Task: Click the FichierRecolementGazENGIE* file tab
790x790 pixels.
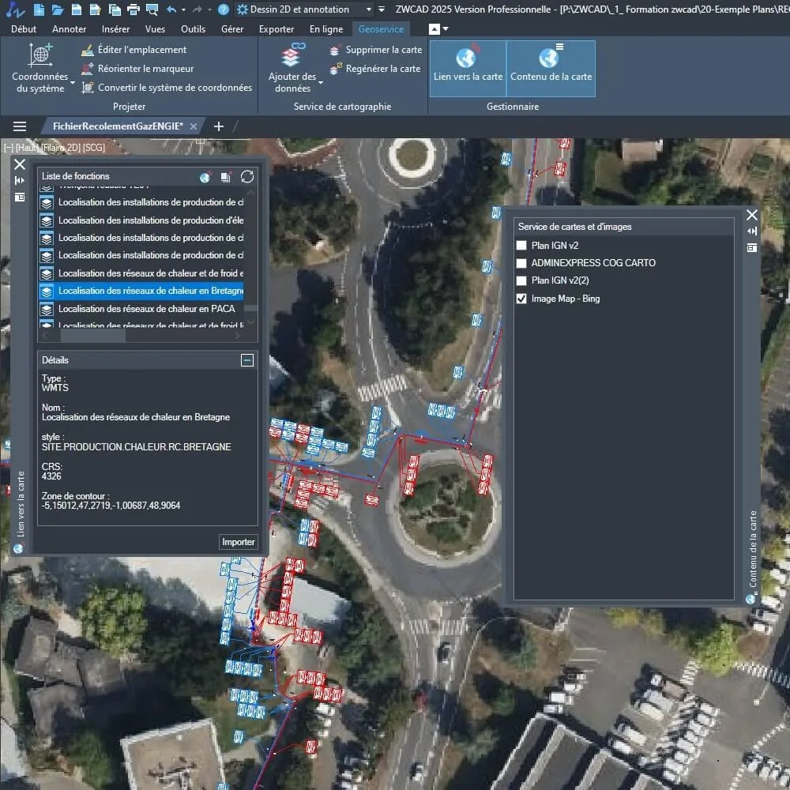Action: pyautogui.click(x=118, y=126)
